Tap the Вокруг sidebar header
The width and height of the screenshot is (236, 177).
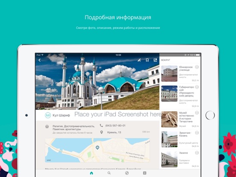tap(165, 60)
